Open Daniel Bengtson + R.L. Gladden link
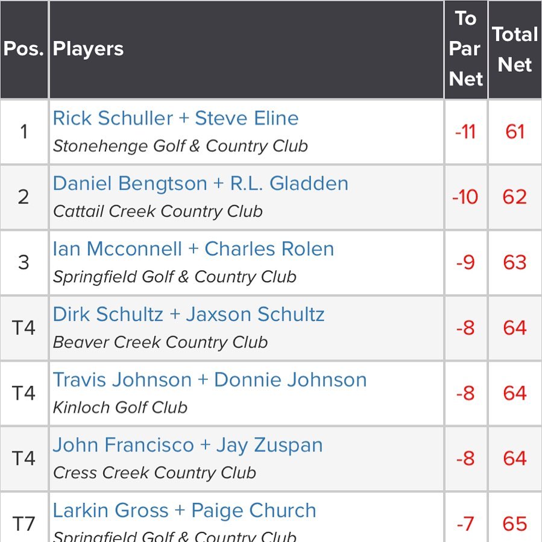Screen dimensions: 542x542 (x=201, y=183)
